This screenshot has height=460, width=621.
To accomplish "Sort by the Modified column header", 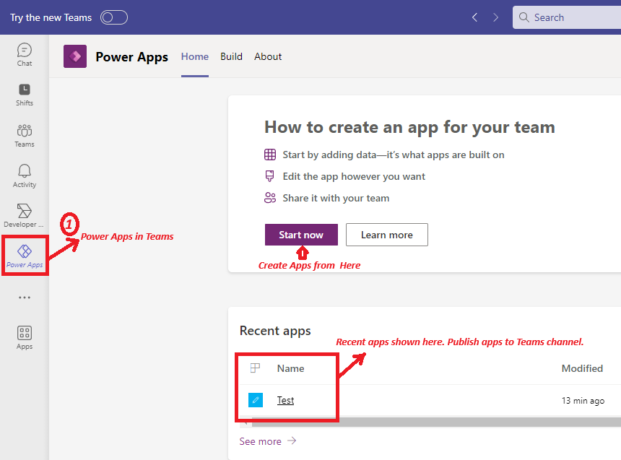I will [582, 368].
